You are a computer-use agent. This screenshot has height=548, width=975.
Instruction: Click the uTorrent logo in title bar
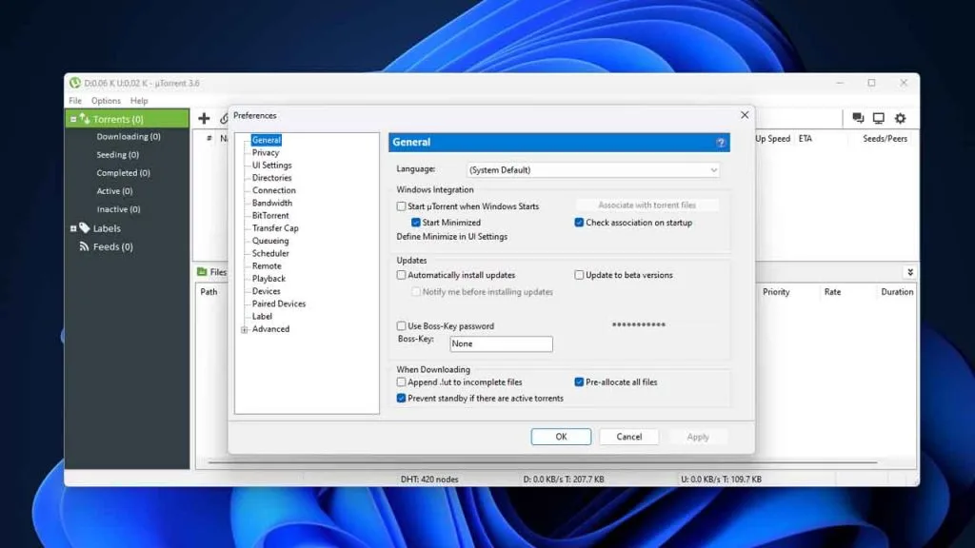[75, 83]
